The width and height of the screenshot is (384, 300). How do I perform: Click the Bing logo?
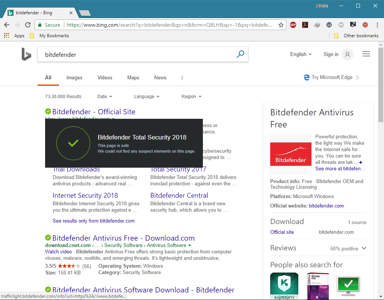click(26, 54)
